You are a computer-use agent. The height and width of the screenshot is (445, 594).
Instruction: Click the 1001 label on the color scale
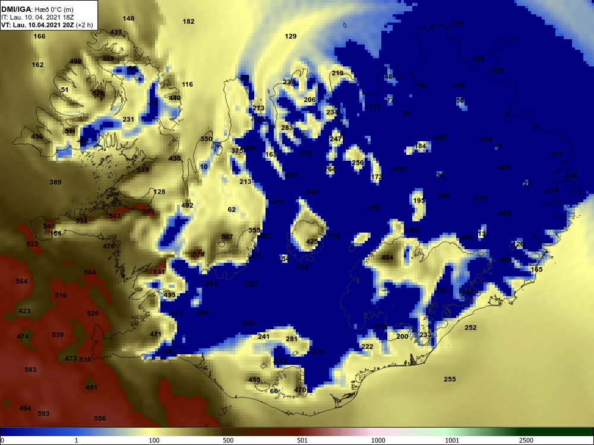click(x=452, y=440)
